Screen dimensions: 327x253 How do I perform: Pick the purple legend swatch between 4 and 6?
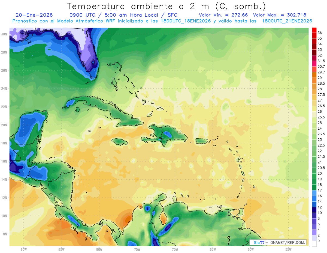point(314,227)
